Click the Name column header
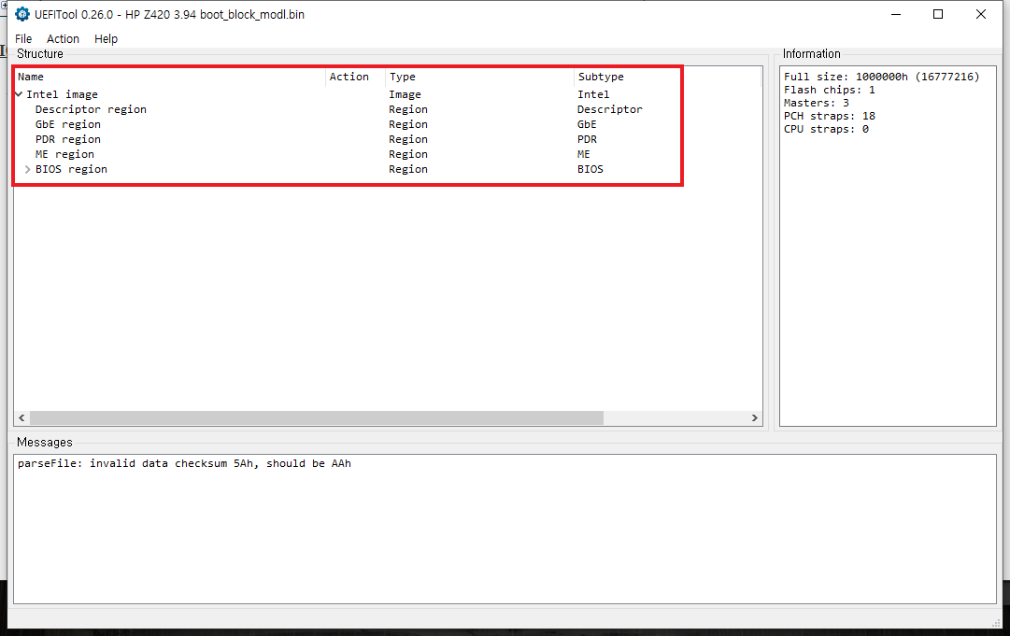The height and width of the screenshot is (636, 1010). point(170,77)
